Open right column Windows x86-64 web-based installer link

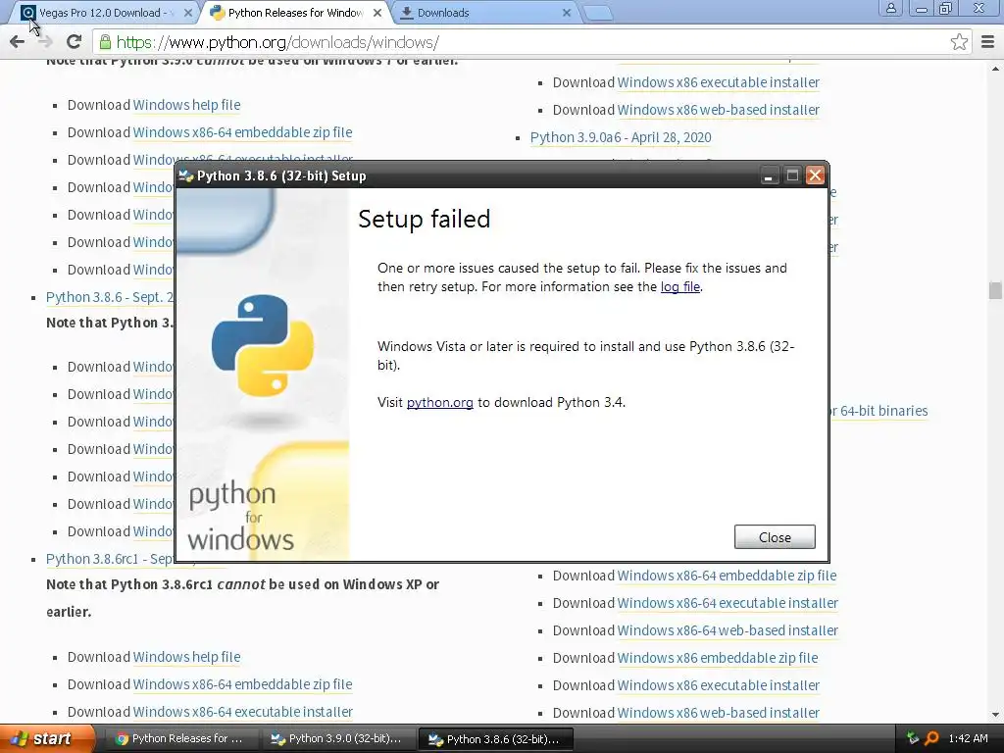click(x=728, y=630)
